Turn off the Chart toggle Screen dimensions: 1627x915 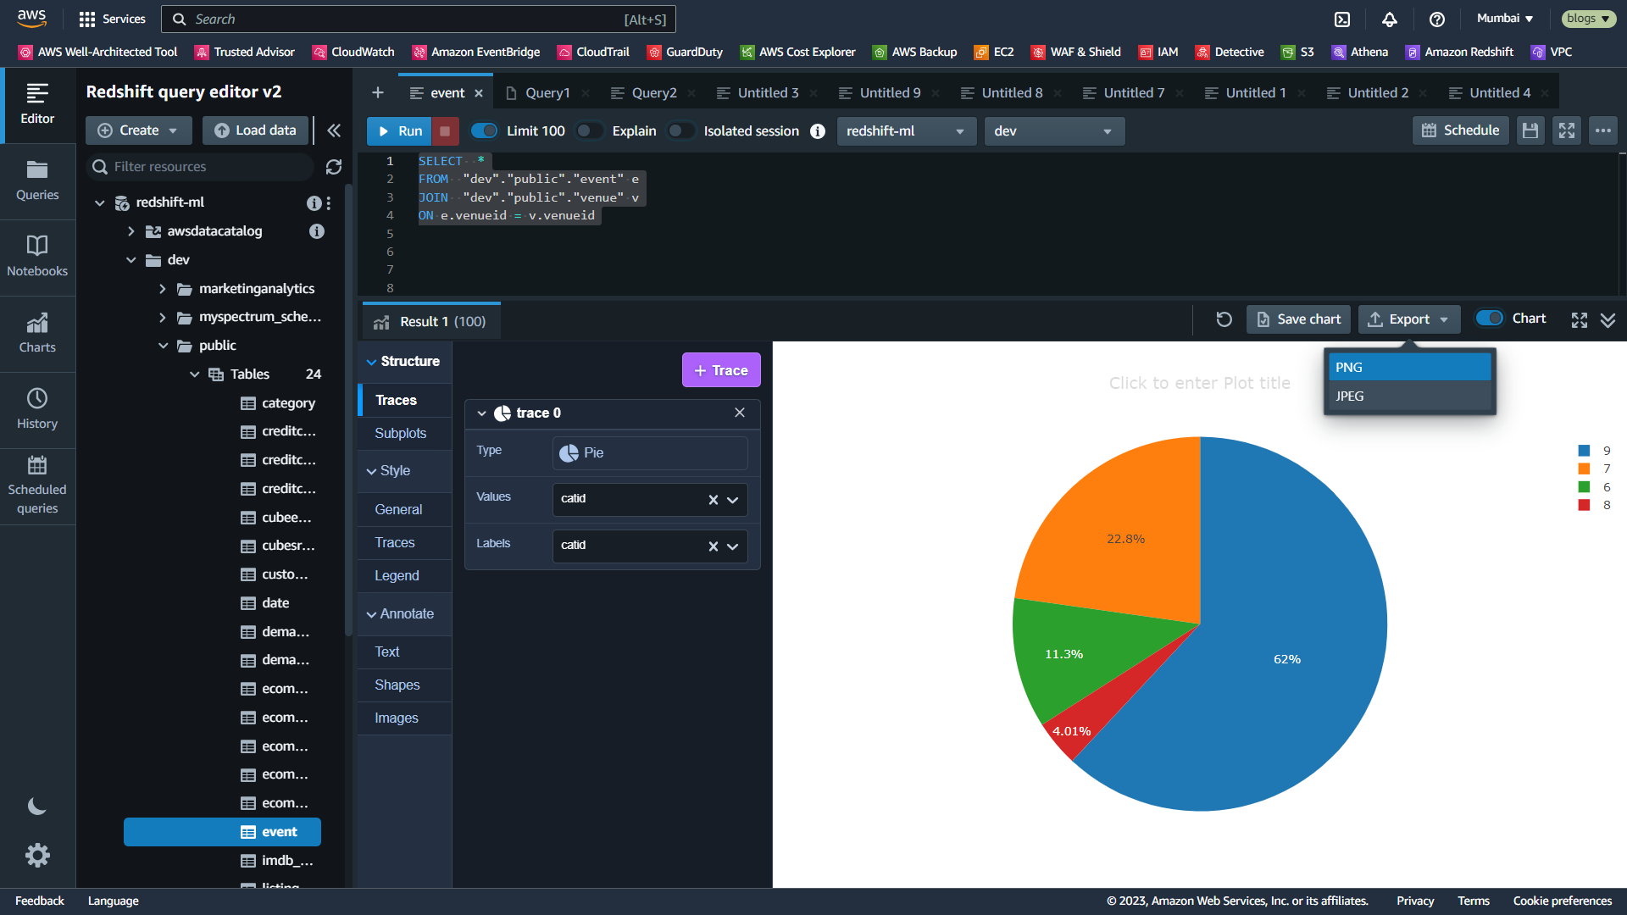click(x=1489, y=319)
